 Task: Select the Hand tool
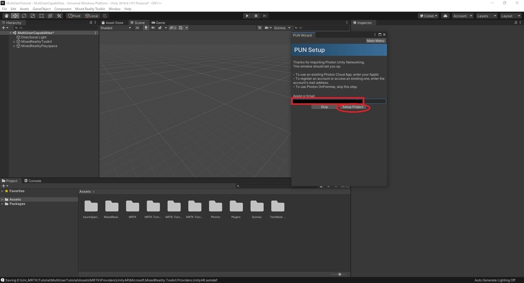pyautogui.click(x=7, y=16)
